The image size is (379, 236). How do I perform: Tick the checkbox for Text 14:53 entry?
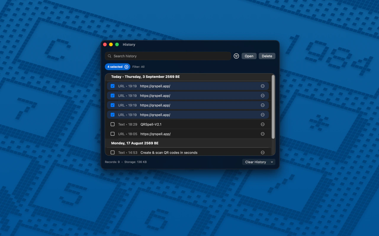(113, 153)
